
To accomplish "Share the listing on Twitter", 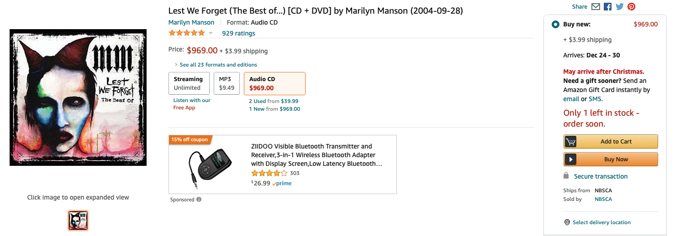I will (619, 7).
